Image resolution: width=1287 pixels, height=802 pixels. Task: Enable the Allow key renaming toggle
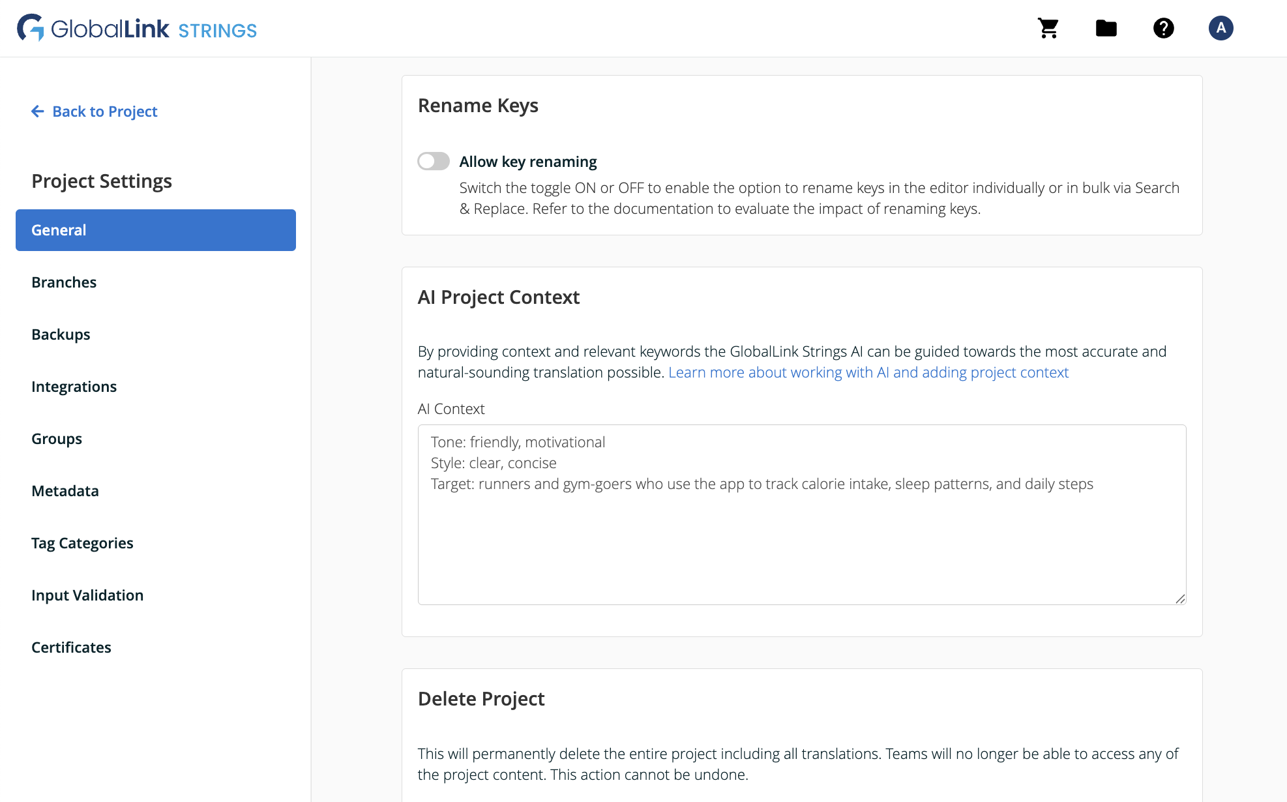pos(433,161)
